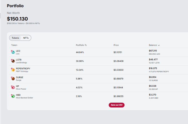The width and height of the screenshot is (188, 124).
Task: Click the LSTR token icon
Action: point(13,61)
